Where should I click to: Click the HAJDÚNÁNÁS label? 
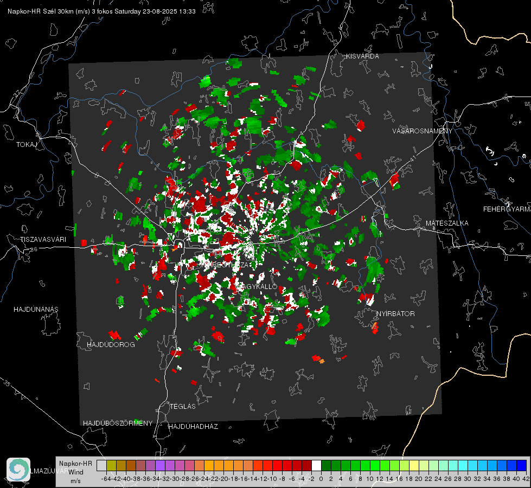(x=36, y=309)
